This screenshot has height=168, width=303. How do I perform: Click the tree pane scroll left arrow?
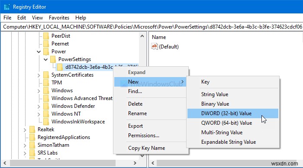tap(5, 163)
